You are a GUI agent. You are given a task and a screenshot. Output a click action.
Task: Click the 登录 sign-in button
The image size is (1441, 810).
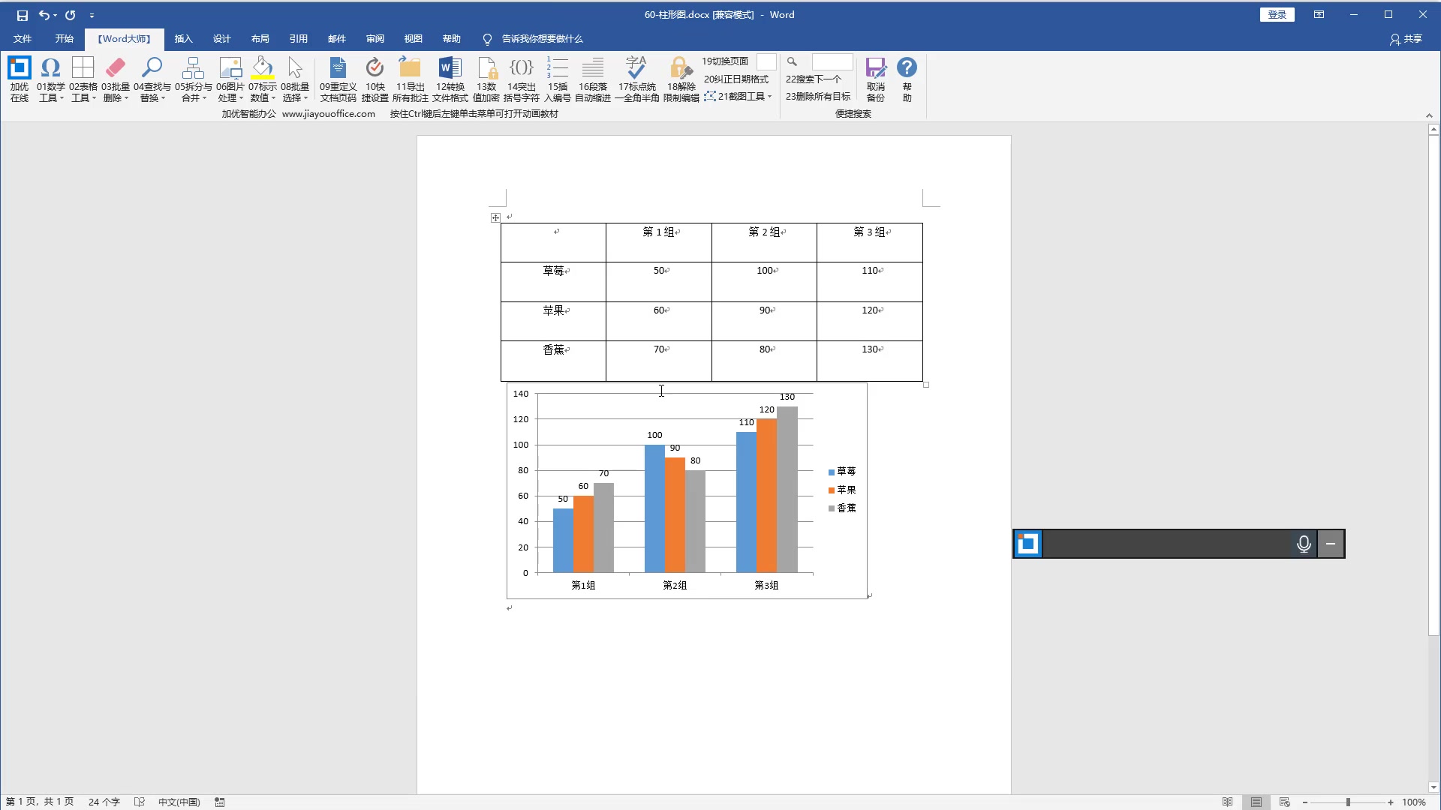click(1277, 15)
